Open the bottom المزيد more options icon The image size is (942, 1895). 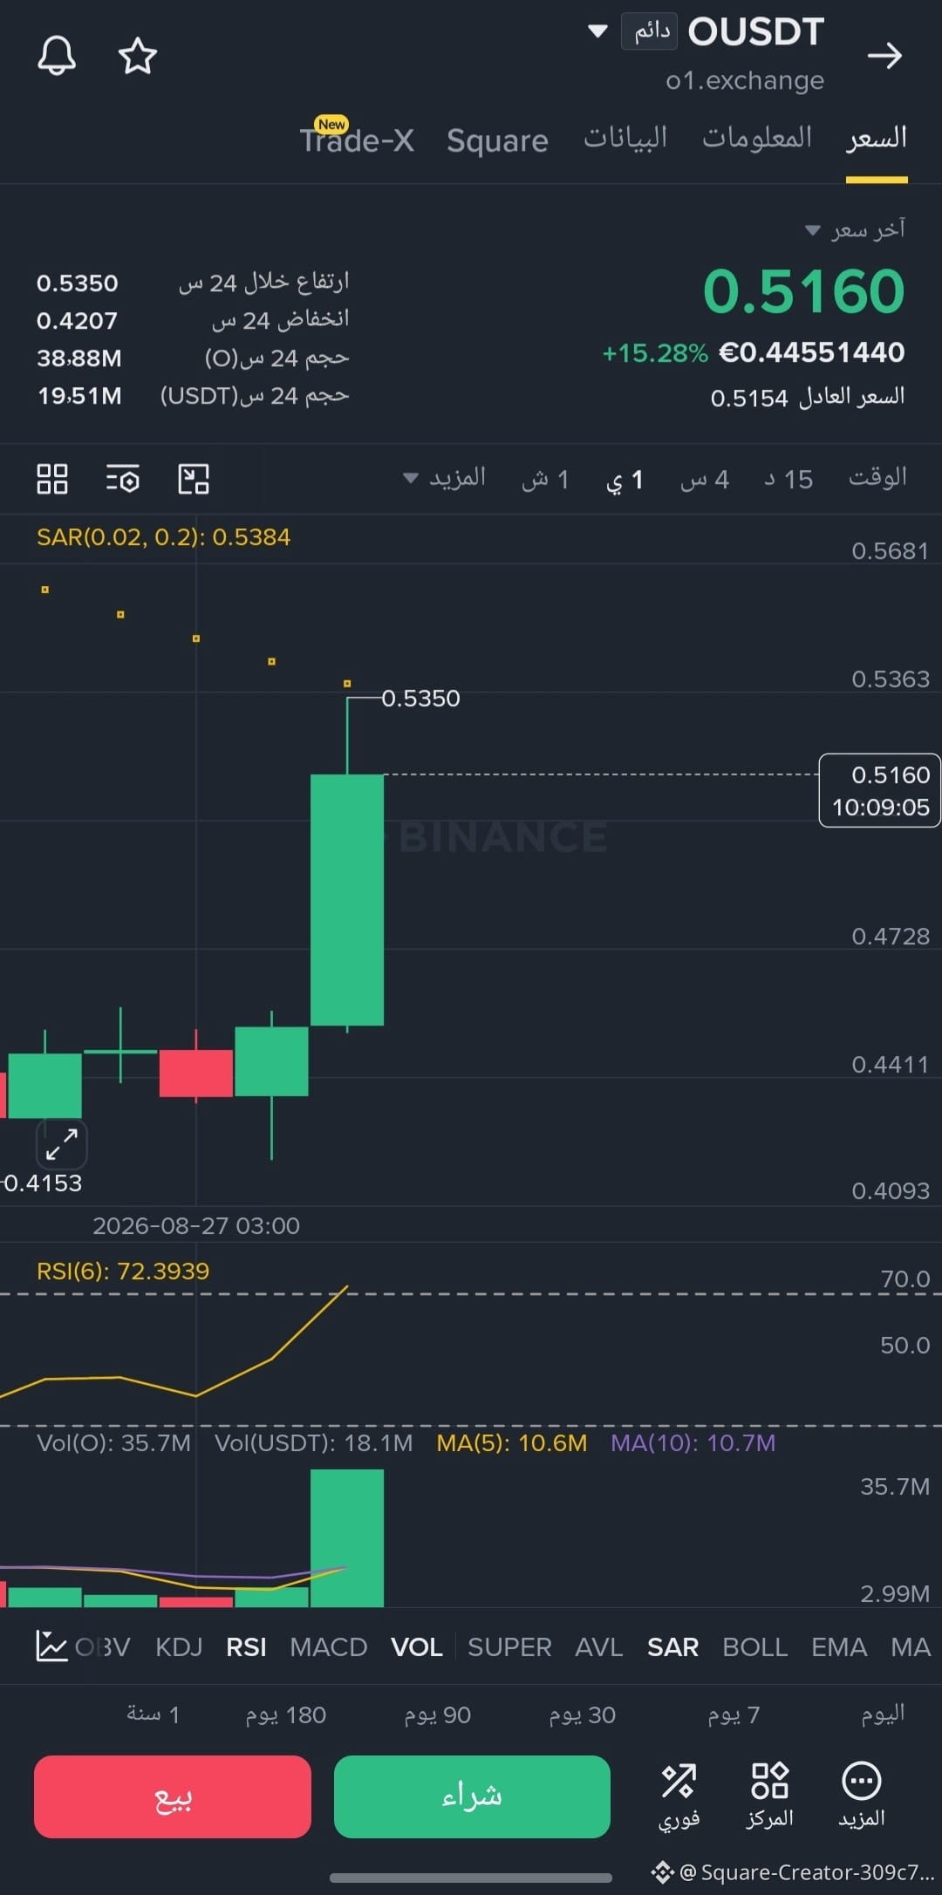pyautogui.click(x=862, y=1796)
